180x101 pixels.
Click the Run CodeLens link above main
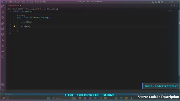click(x=18, y=16)
